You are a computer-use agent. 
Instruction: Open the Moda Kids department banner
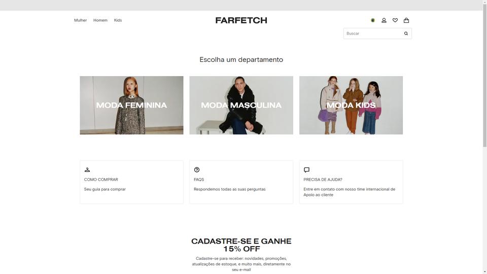click(351, 106)
